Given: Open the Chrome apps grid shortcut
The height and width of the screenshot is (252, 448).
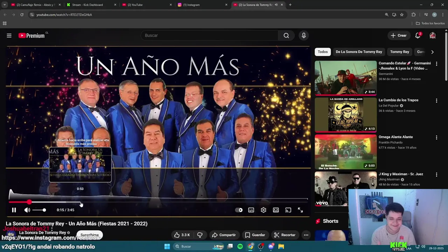Looking at the screenshot, I should click(x=5, y=23).
